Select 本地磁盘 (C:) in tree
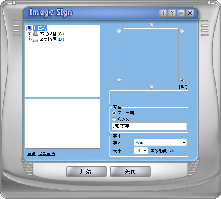The width and height of the screenshot is (221, 199). click(x=52, y=34)
